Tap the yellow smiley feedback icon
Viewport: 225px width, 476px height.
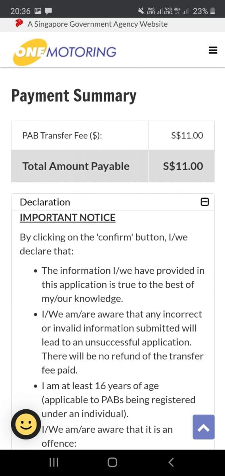(26, 425)
